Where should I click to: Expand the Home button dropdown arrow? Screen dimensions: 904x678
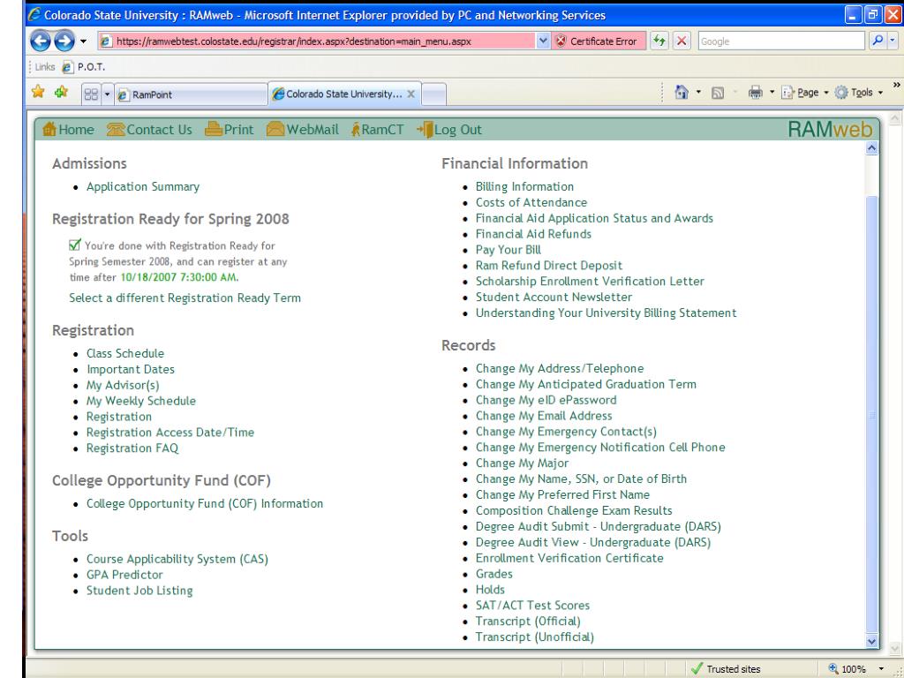(x=699, y=92)
